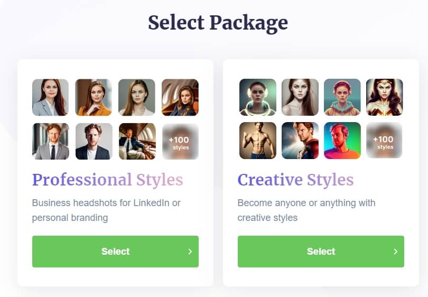Select man in dark blazer white shirt thumbnail
Image resolution: width=428 pixels, height=297 pixels.
(94, 141)
